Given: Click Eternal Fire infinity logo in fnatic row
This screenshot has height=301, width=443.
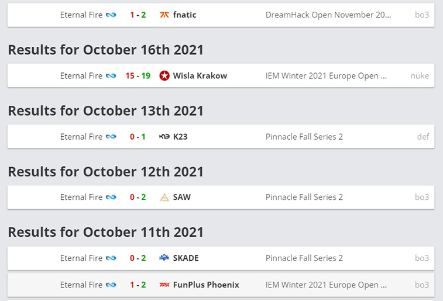Looking at the screenshot, I should click(111, 15).
